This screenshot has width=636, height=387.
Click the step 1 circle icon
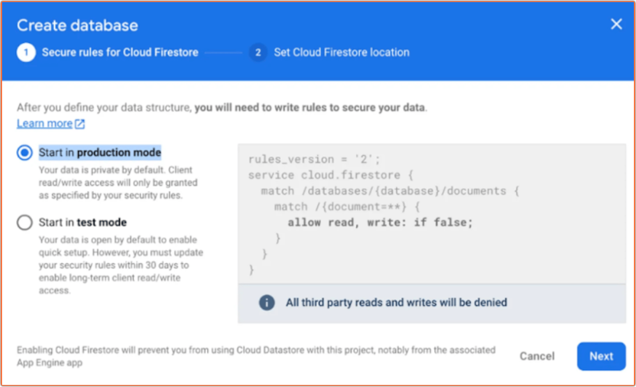click(26, 53)
